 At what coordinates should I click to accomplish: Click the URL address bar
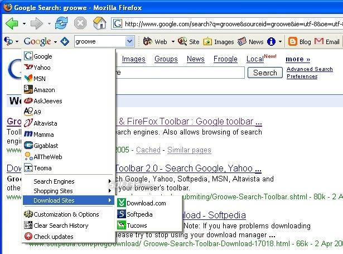[227, 23]
